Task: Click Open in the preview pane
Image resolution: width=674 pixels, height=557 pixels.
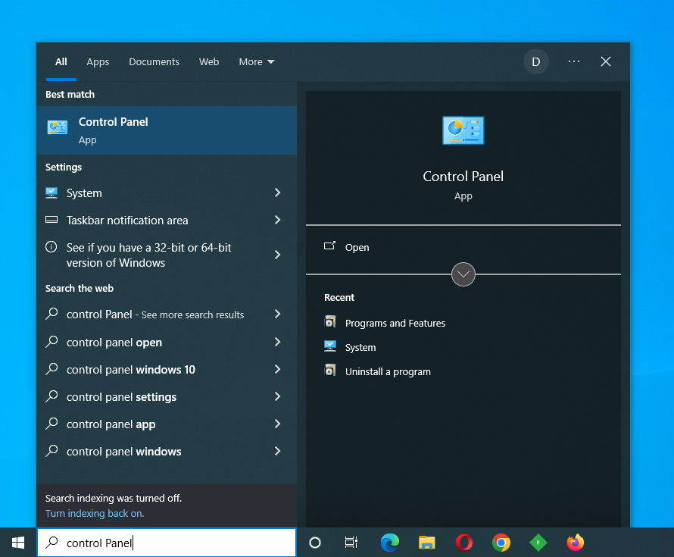Action: pyautogui.click(x=357, y=247)
